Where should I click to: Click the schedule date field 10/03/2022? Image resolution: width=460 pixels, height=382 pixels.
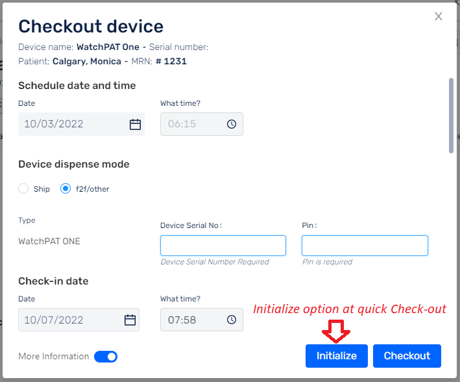pos(81,124)
